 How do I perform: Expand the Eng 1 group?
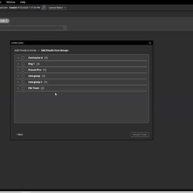[18, 64]
